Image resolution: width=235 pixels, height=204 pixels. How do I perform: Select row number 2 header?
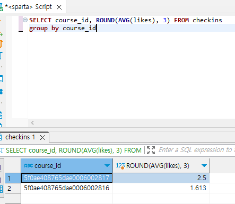(x=13, y=188)
